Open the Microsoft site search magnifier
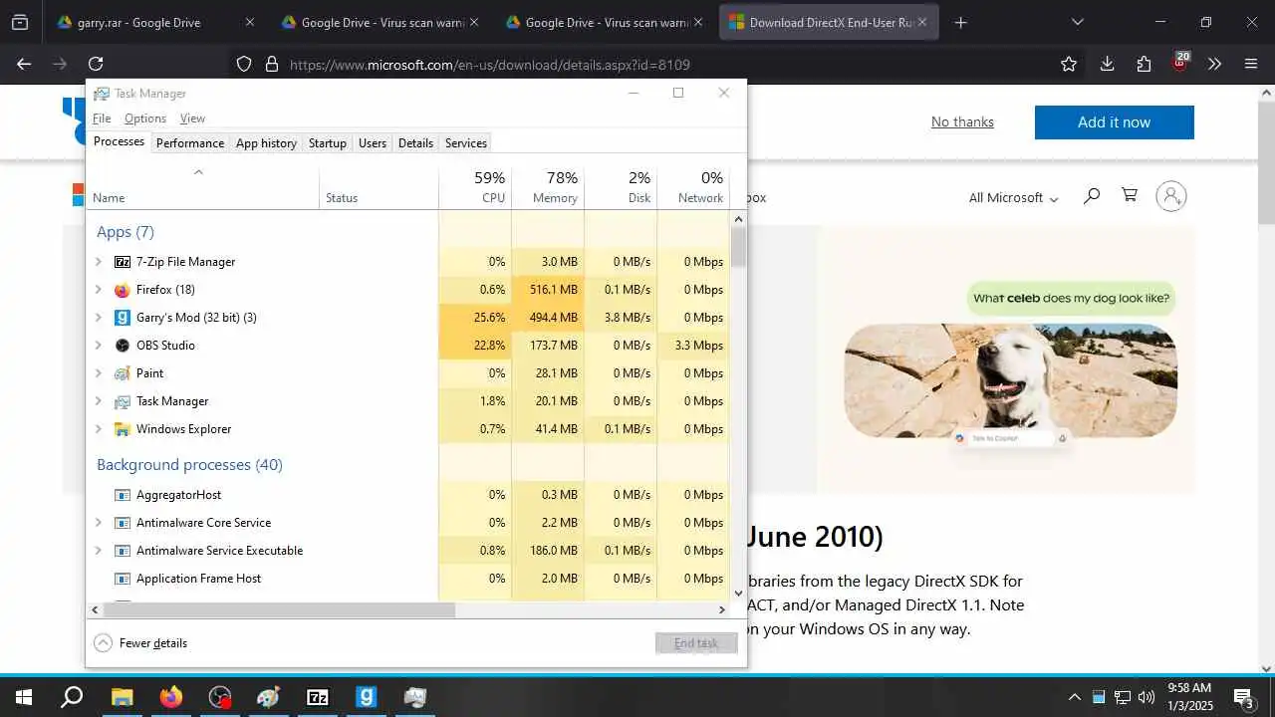 (x=1092, y=196)
